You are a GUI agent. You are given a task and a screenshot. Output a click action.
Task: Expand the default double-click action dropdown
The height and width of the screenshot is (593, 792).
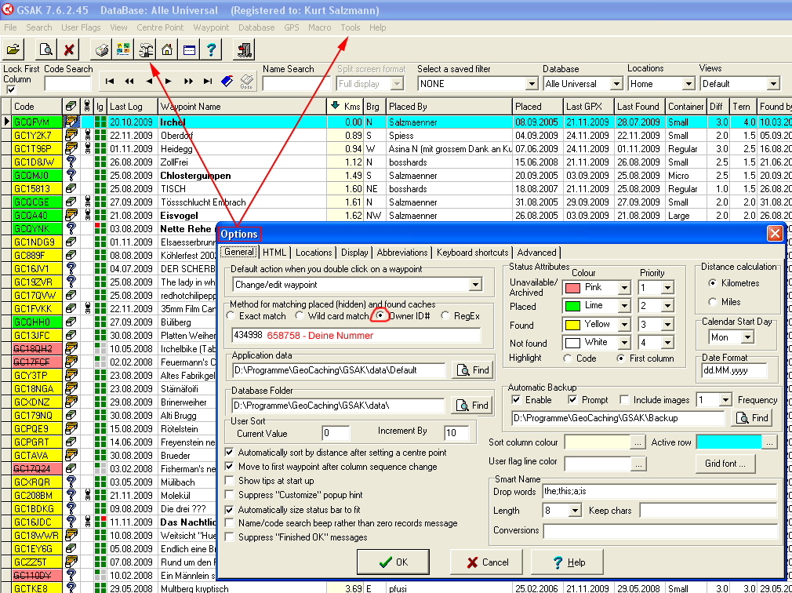point(475,285)
